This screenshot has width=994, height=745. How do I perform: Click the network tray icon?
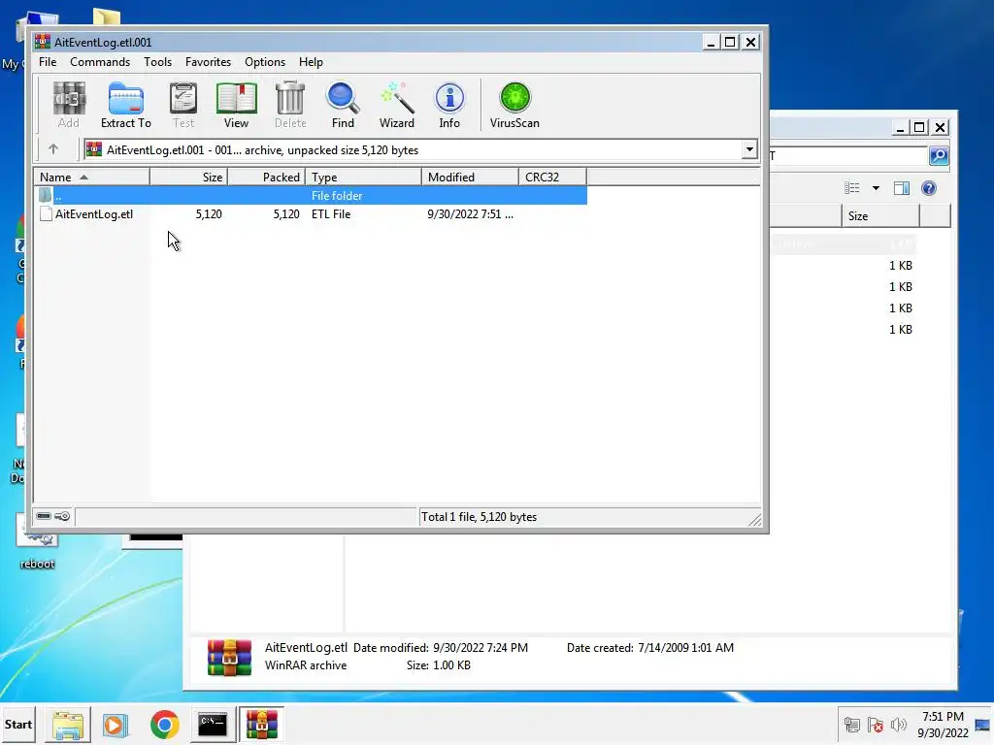pyautogui.click(x=852, y=725)
